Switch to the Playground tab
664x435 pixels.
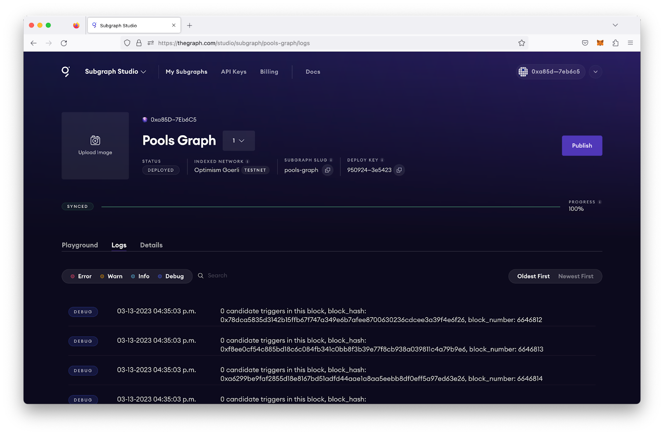[80, 245]
